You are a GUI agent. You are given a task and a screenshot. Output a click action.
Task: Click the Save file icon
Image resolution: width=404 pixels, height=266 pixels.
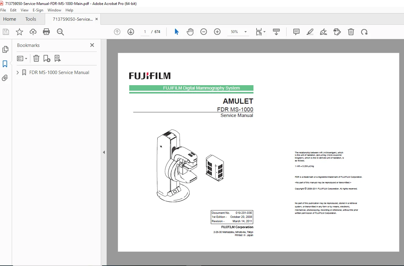6,32
